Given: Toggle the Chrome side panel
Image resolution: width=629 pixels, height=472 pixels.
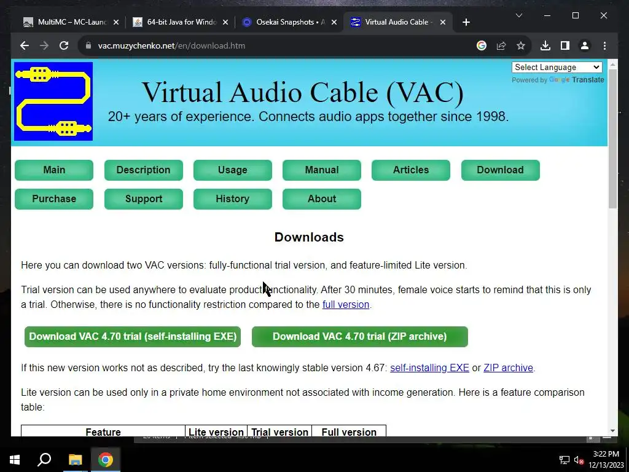Looking at the screenshot, I should (x=565, y=45).
